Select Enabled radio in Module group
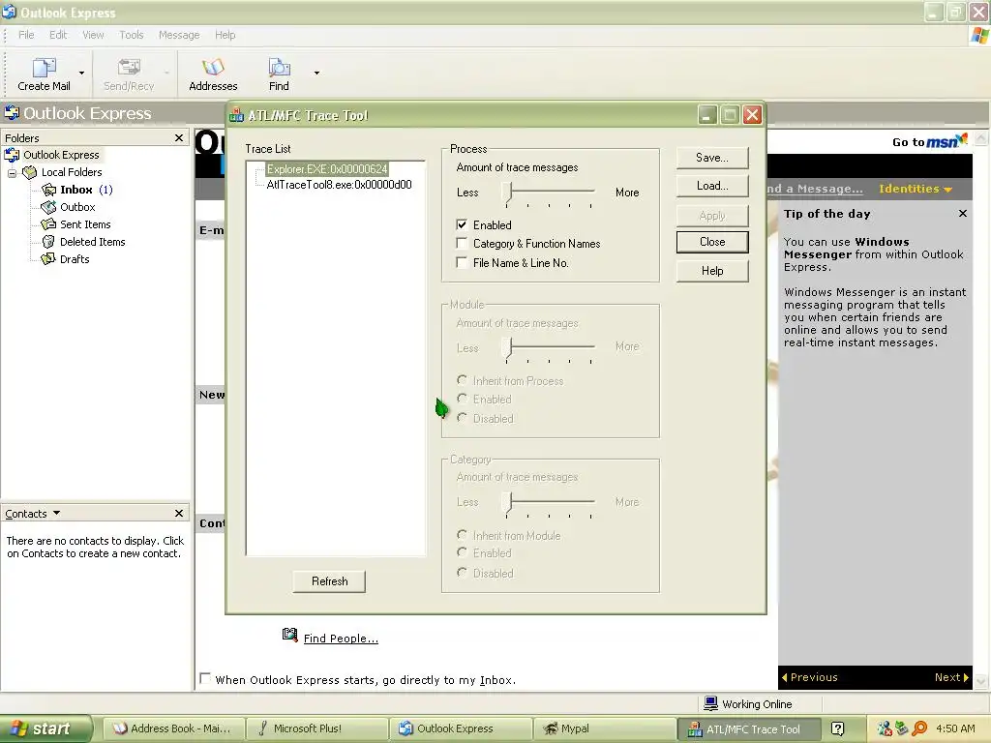 [x=462, y=399]
